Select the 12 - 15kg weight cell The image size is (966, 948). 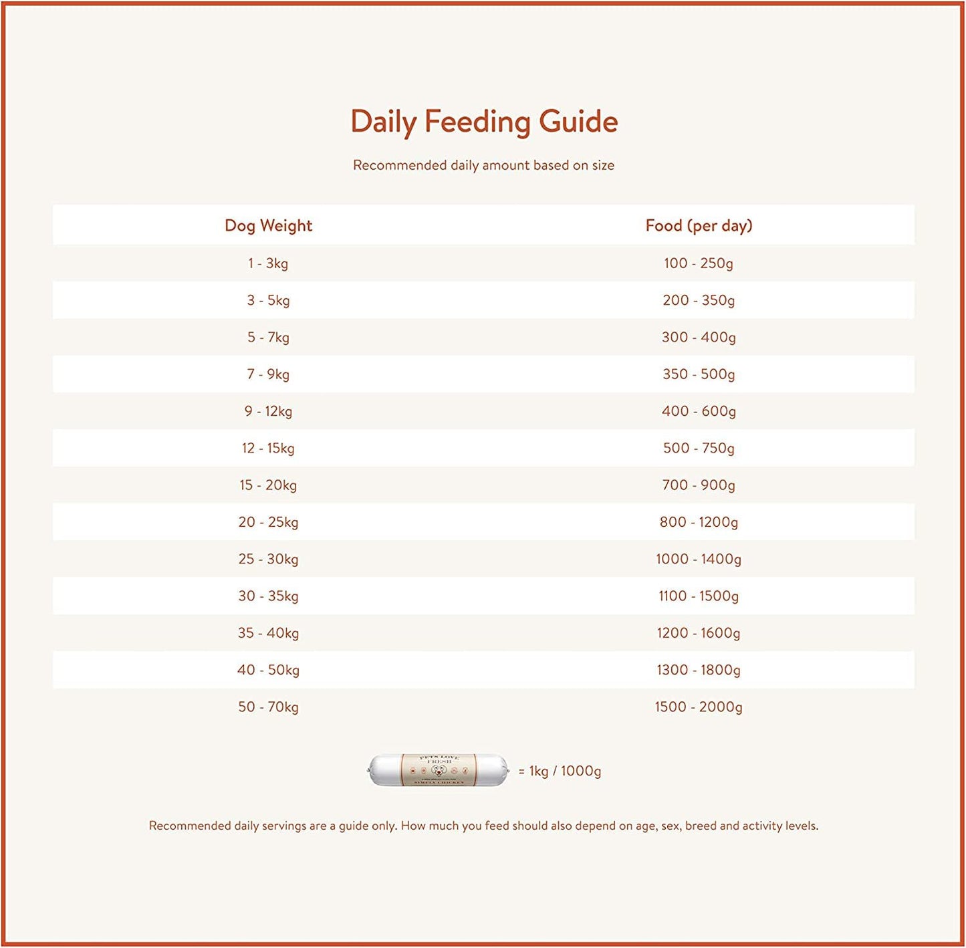[x=268, y=448]
